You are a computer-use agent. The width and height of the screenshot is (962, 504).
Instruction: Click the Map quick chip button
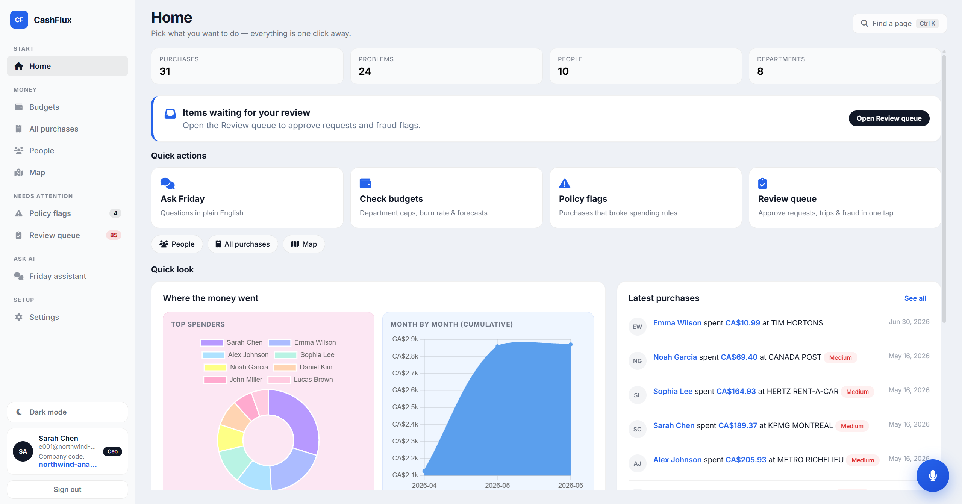[x=304, y=244]
